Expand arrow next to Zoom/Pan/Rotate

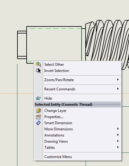(x=118, y=80)
